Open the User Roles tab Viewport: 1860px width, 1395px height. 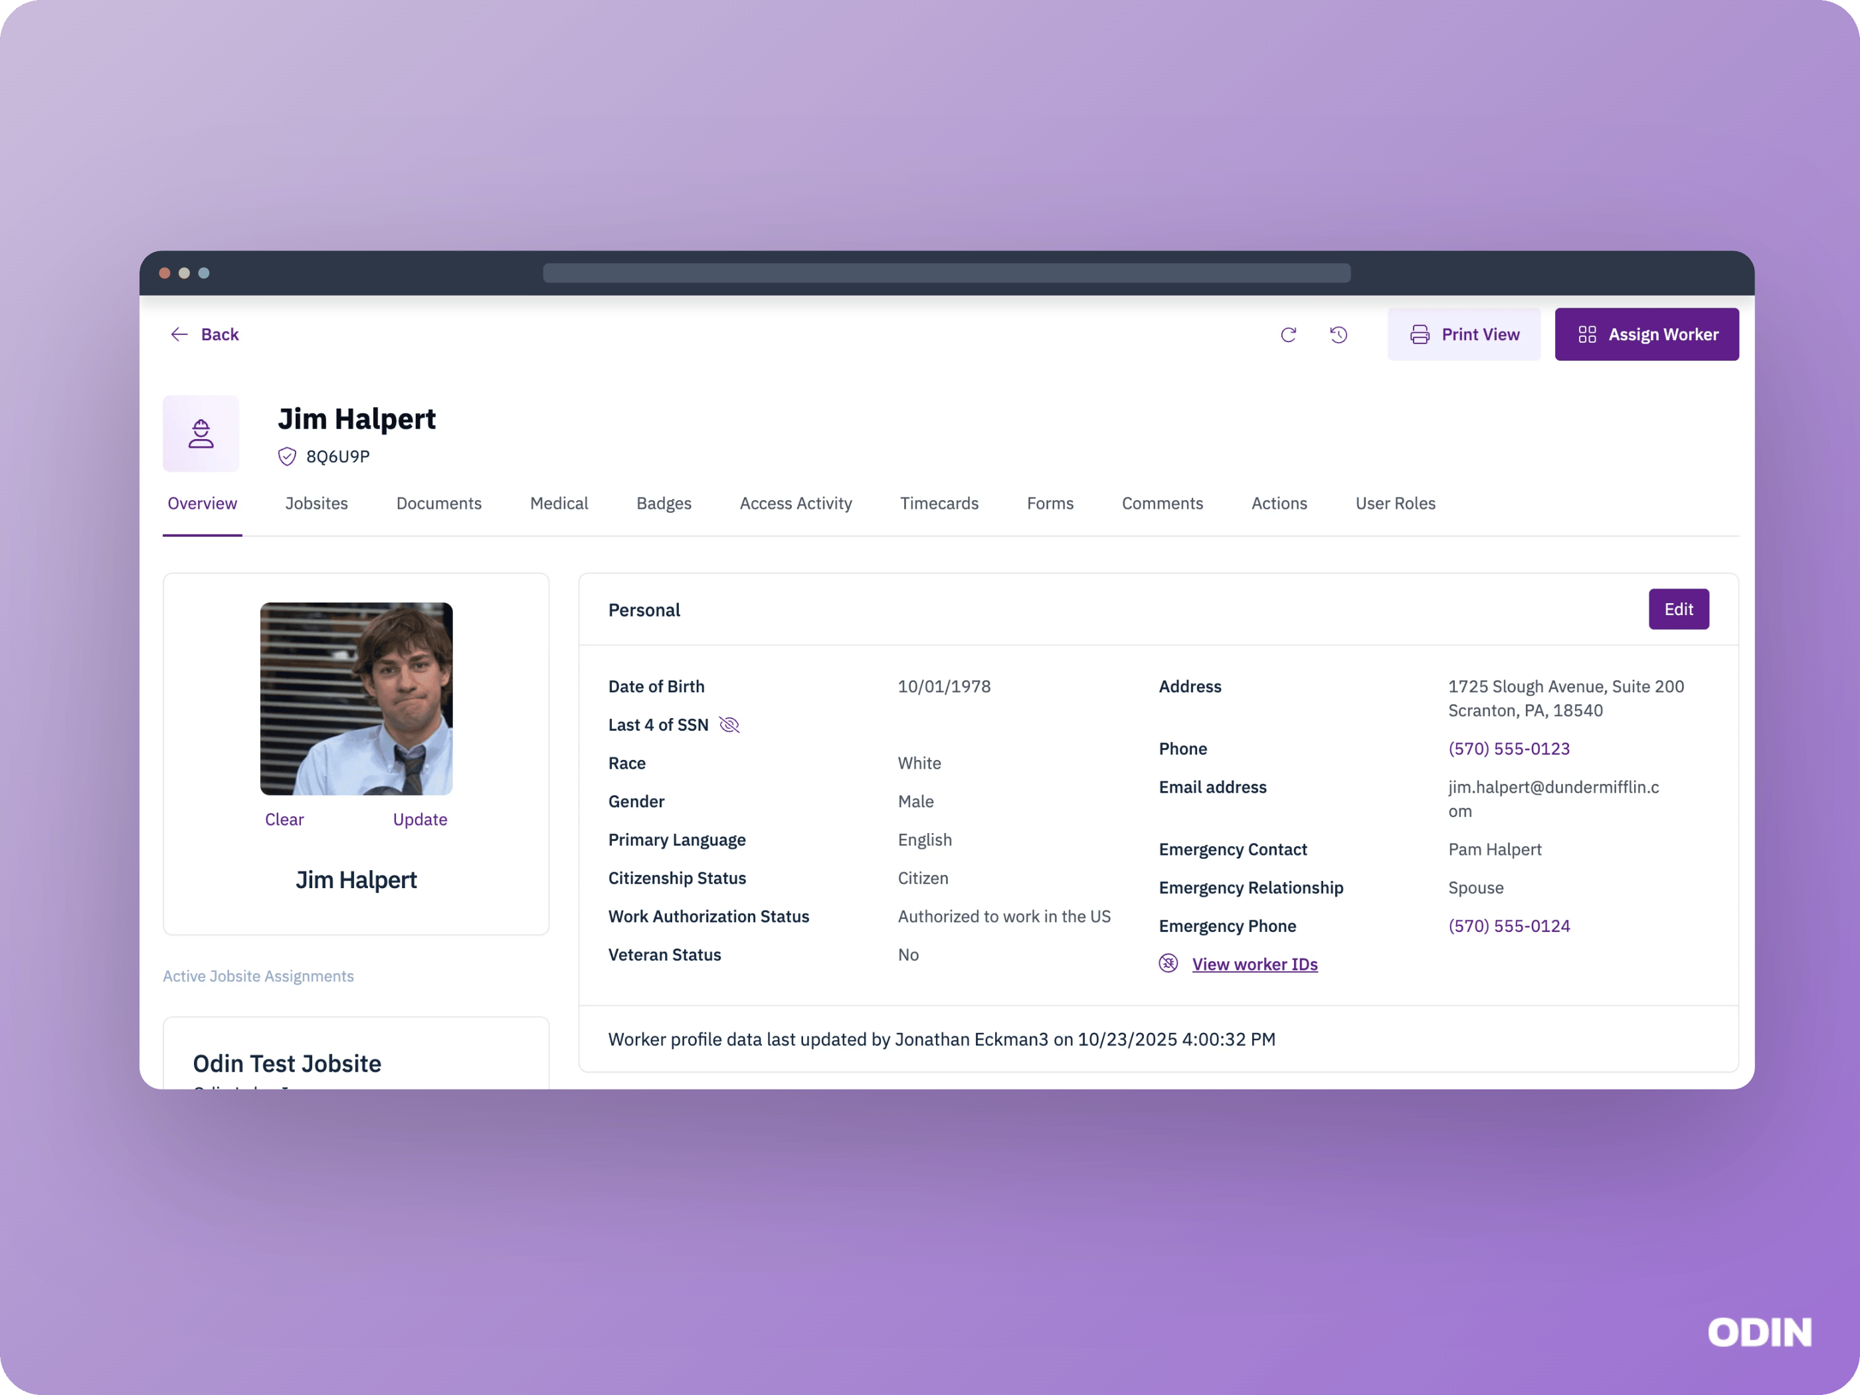[1395, 504]
